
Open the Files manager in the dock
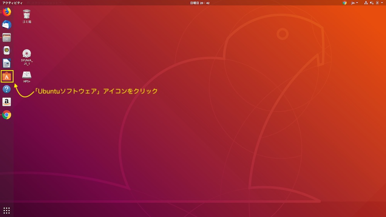pos(7,38)
